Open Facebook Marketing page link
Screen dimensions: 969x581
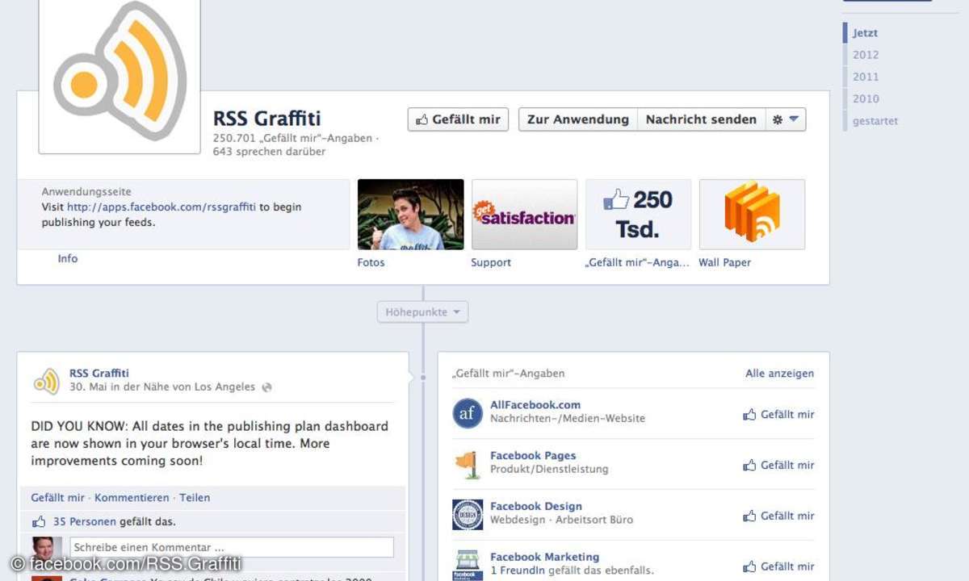pyautogui.click(x=545, y=558)
